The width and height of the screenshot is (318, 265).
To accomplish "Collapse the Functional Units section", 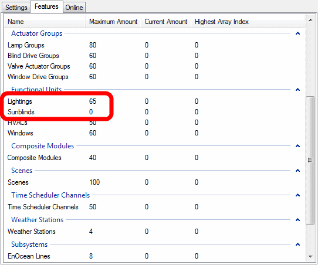I will point(297,89).
